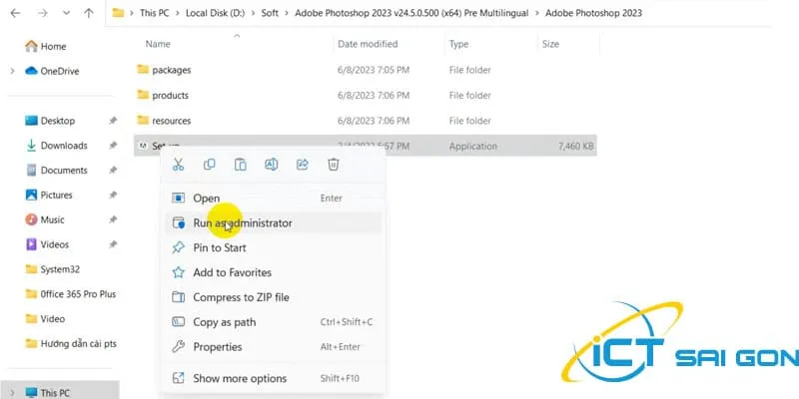
Task: Choose Compress to ZIP file
Action: pos(273,297)
